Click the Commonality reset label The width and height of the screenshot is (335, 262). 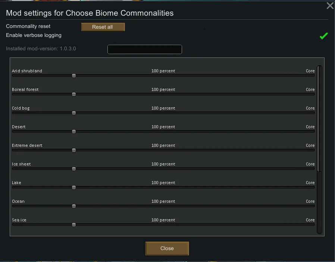[x=28, y=26]
